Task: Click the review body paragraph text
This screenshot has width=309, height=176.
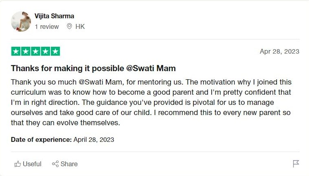Action: tap(151, 102)
